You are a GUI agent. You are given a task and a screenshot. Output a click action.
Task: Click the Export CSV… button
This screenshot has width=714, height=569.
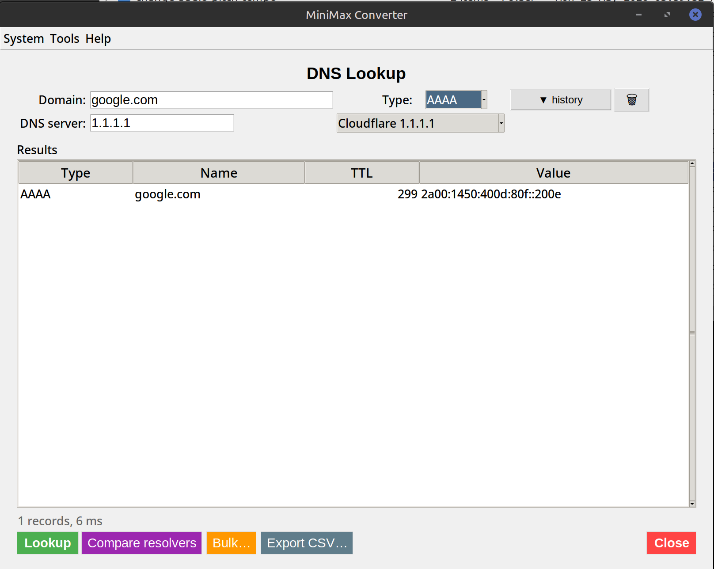(307, 543)
